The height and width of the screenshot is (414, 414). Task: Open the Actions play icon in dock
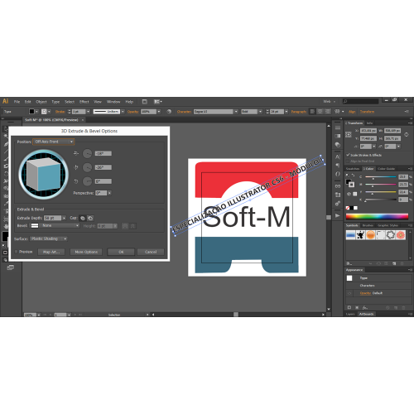[338, 215]
